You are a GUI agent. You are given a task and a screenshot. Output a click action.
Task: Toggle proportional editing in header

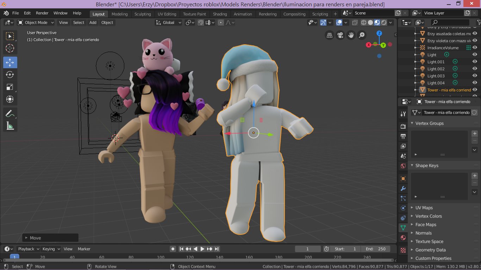tap(221, 22)
